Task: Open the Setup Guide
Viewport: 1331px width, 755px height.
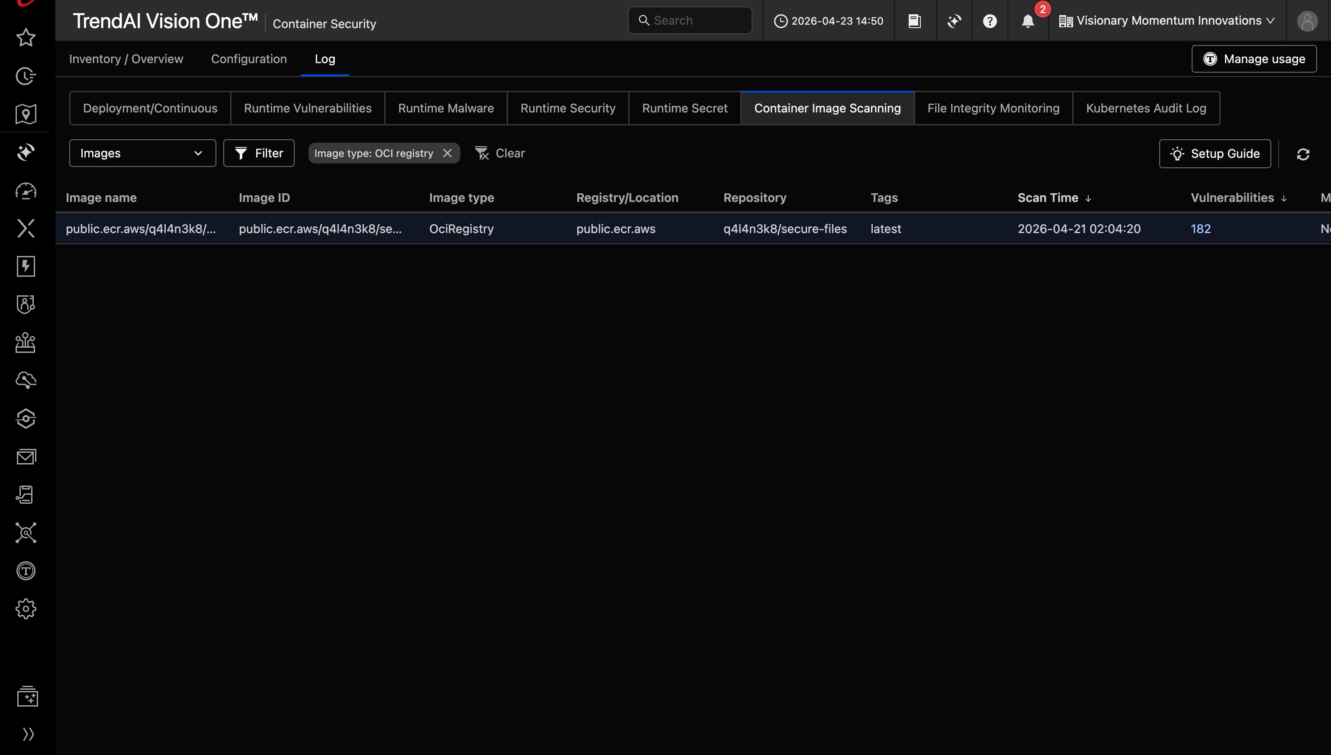Action: pyautogui.click(x=1215, y=154)
